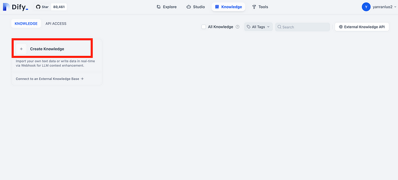398x180 pixels.
Task: Tick the All Knowledge checkbox
Action: pos(204,27)
